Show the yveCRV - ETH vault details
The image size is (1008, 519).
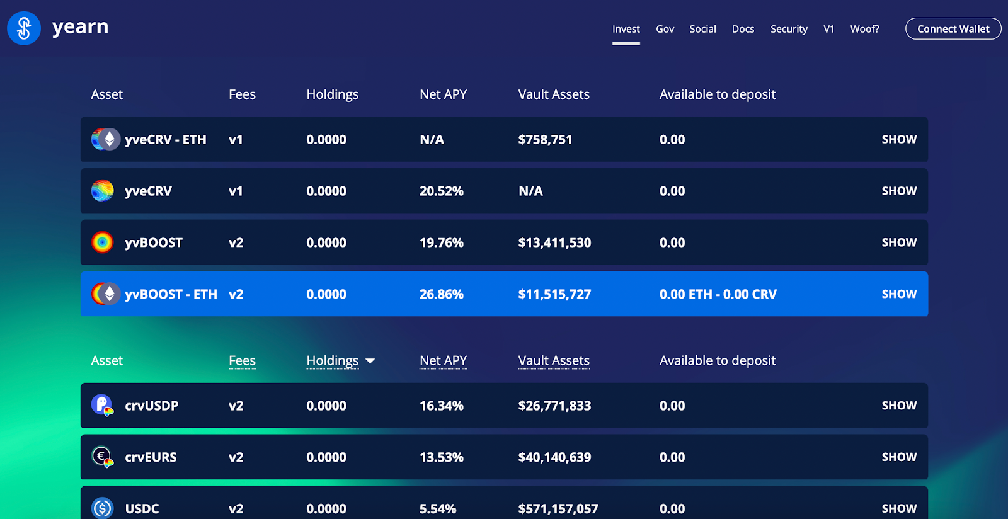[899, 139]
